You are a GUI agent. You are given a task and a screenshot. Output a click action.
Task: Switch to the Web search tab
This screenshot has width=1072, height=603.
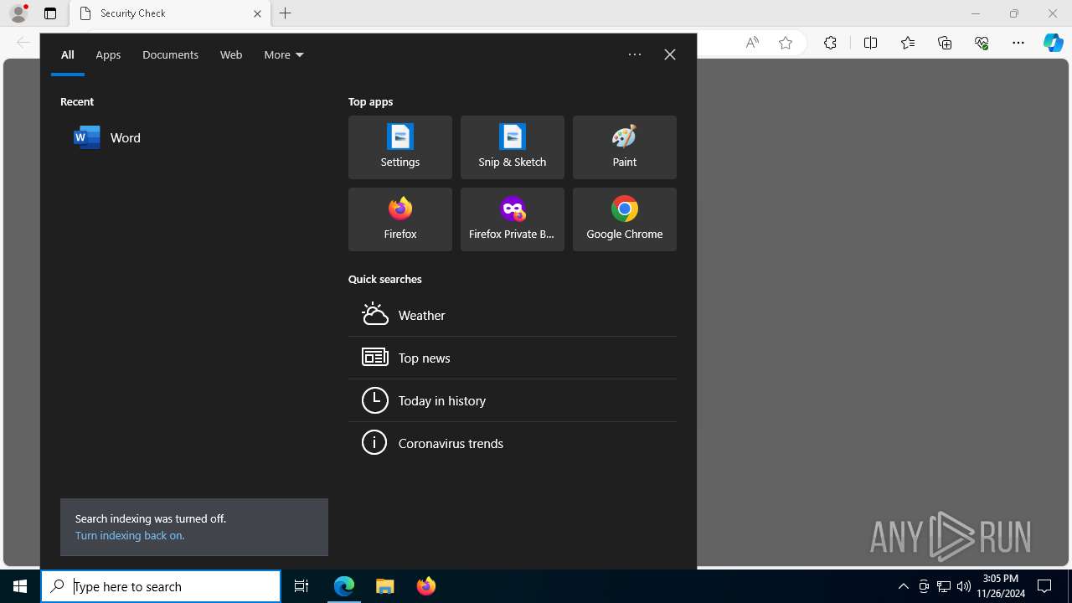click(x=231, y=54)
